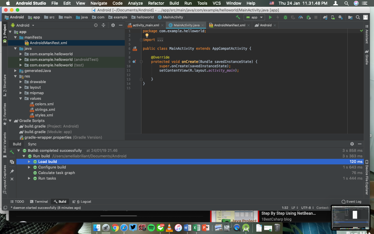Open the Profile app gauge icon
374x234 pixels.
point(300,17)
